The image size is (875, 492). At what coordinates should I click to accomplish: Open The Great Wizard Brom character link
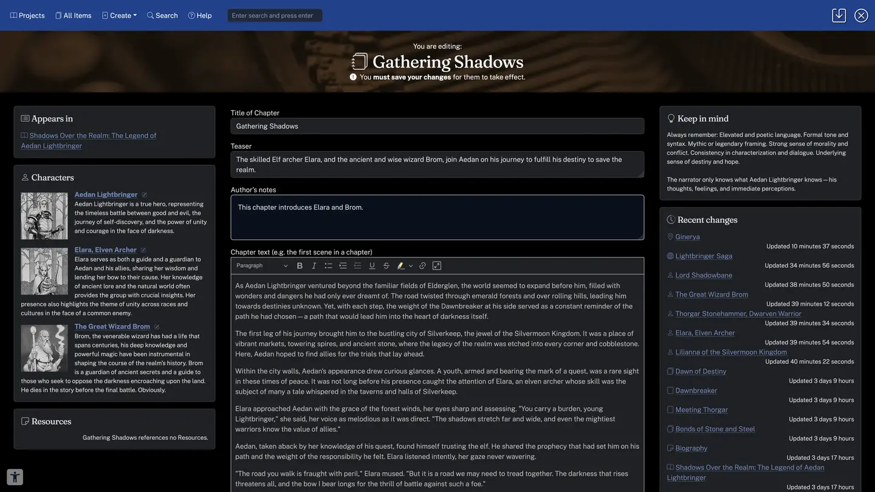[112, 327]
